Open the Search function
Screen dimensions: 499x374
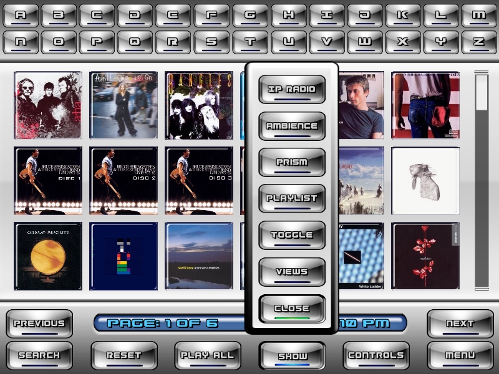pyautogui.click(x=39, y=355)
